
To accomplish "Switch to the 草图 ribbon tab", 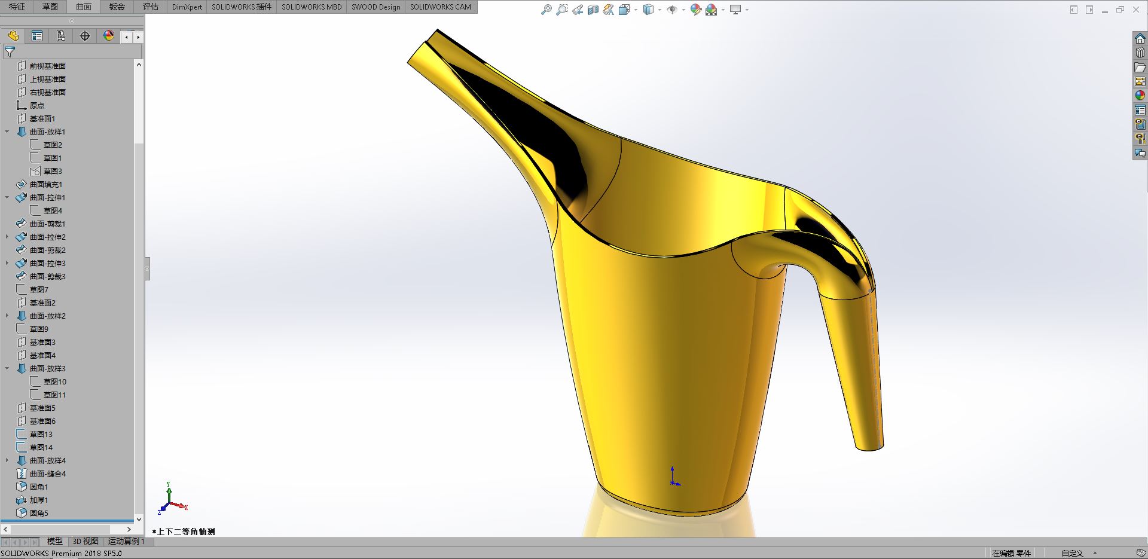I will 50,7.
